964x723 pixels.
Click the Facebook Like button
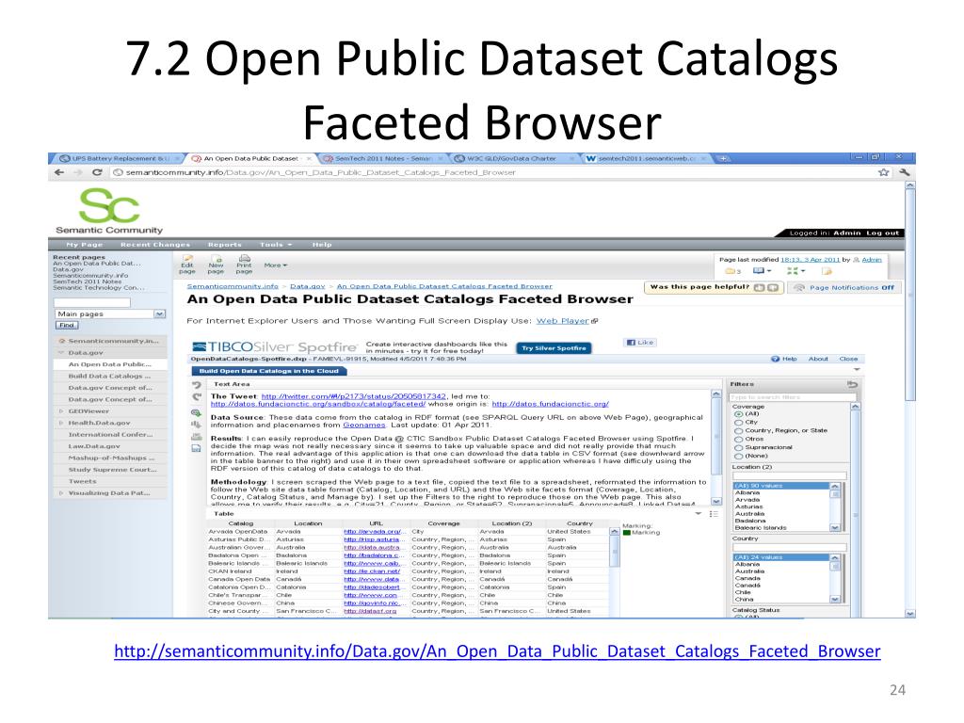[x=640, y=343]
